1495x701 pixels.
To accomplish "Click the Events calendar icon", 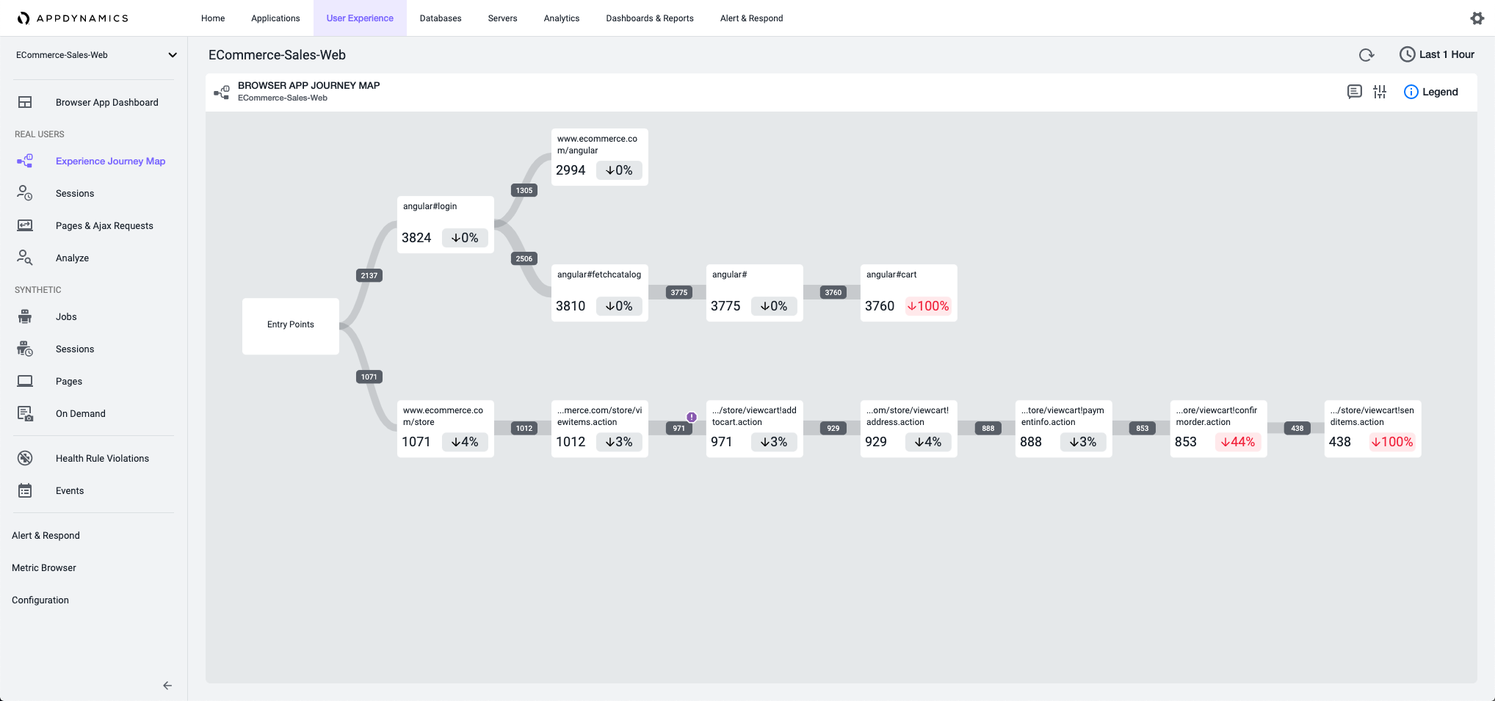I will 25,490.
